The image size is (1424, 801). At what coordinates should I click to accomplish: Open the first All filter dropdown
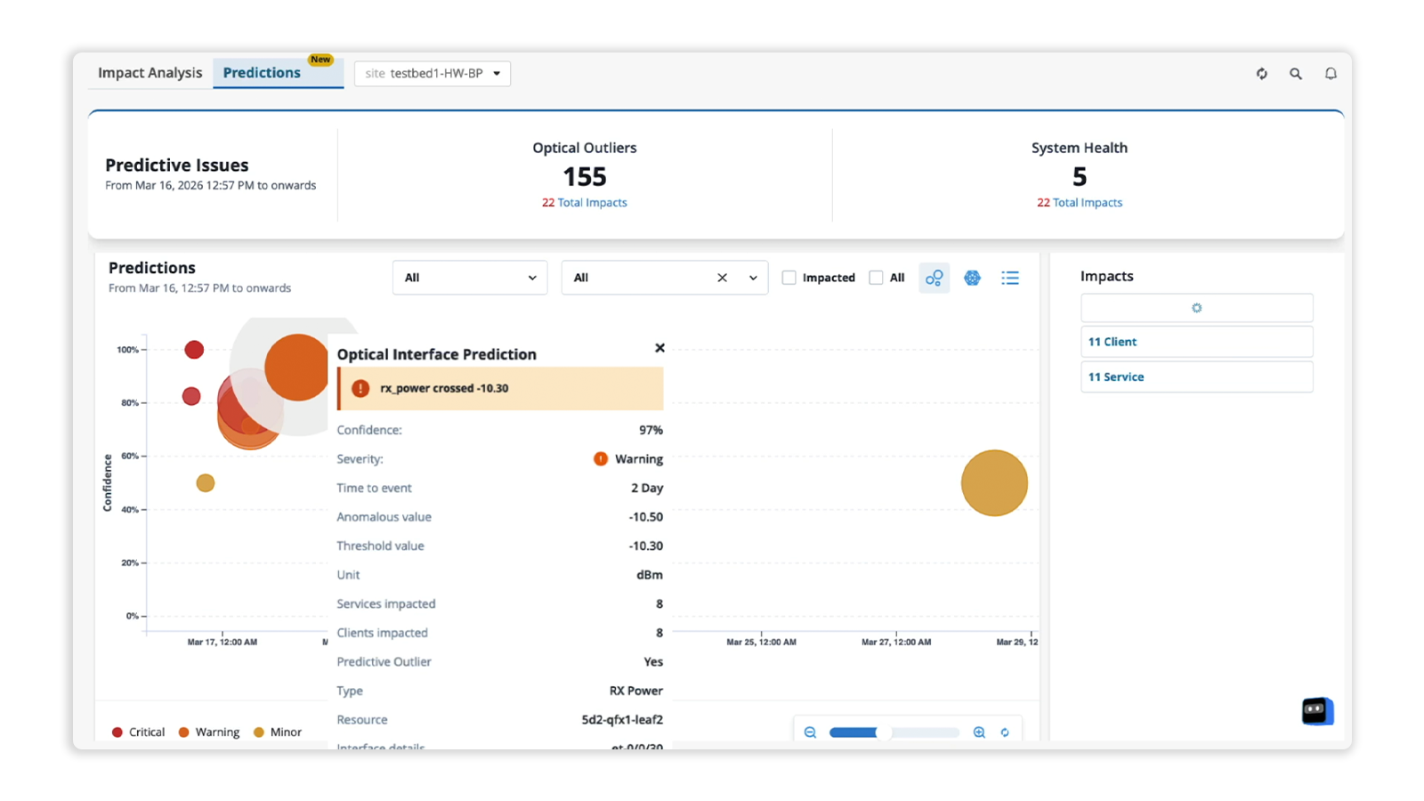(470, 278)
